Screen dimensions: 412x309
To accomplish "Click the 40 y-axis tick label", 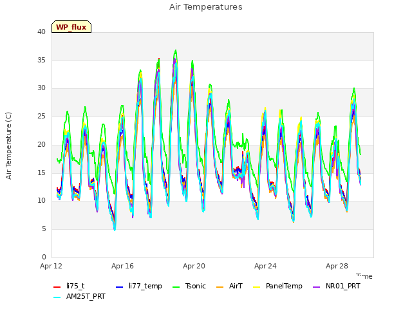I will tap(41, 32).
